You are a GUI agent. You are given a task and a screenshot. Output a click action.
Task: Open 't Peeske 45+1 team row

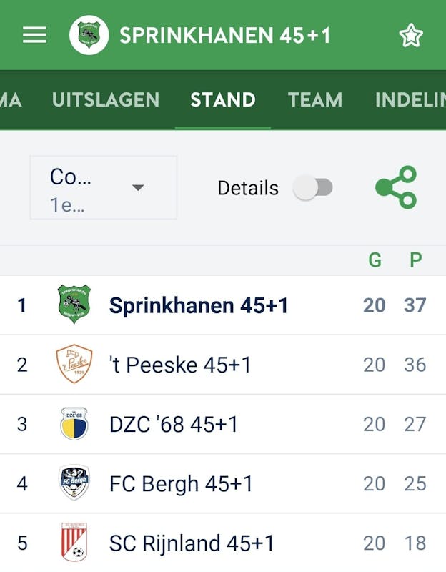point(180,365)
